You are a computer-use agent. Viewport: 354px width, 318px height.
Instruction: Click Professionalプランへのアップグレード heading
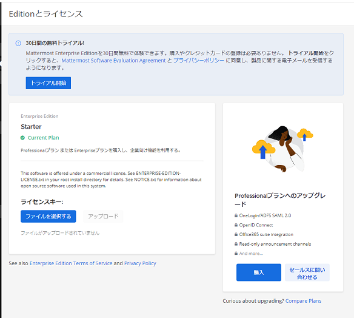(x=280, y=200)
